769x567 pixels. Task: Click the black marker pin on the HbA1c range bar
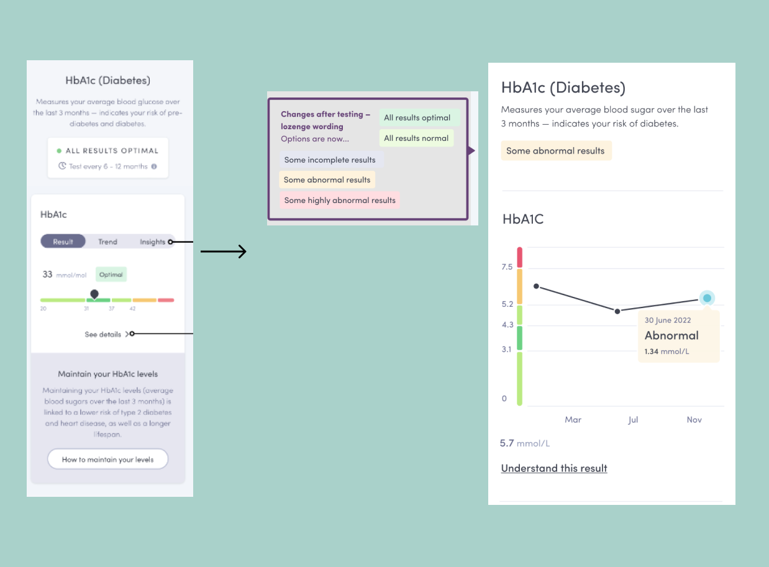coord(94,293)
